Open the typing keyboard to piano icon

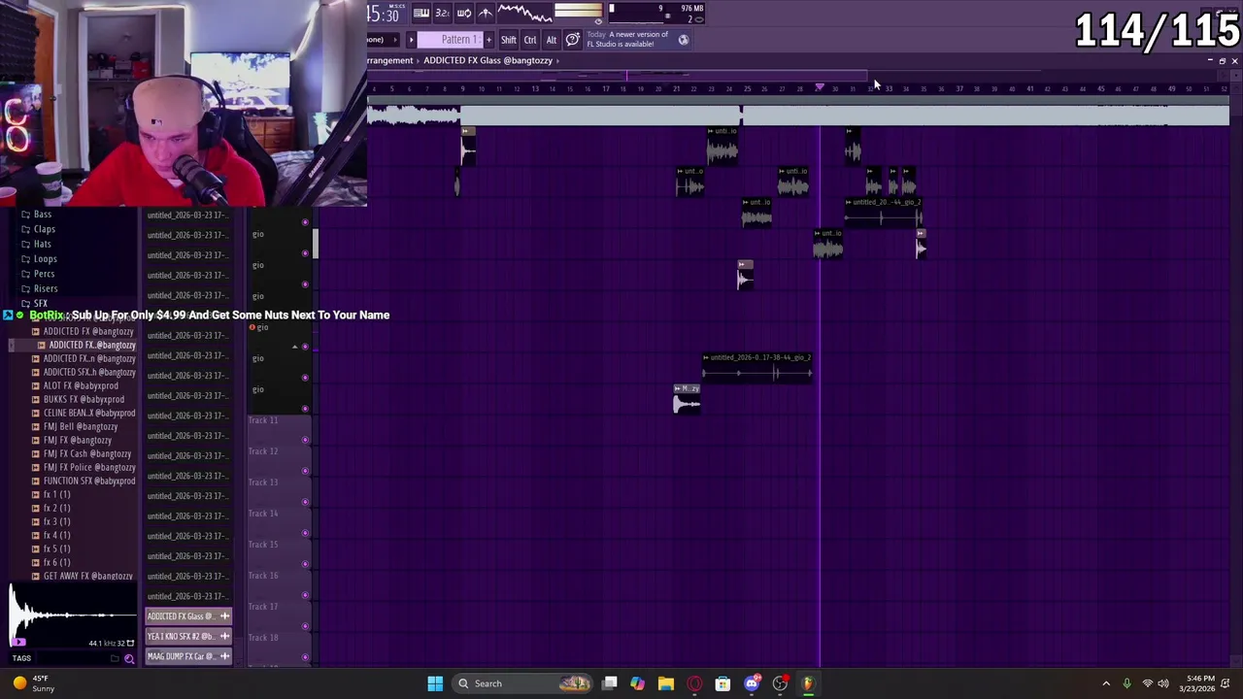(x=421, y=13)
